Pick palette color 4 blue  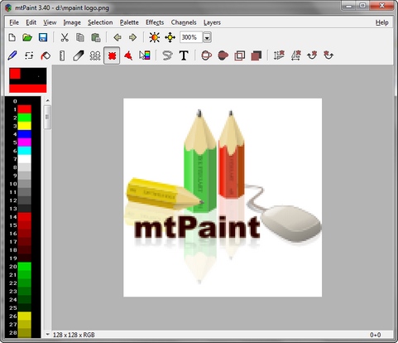[x=25, y=134]
